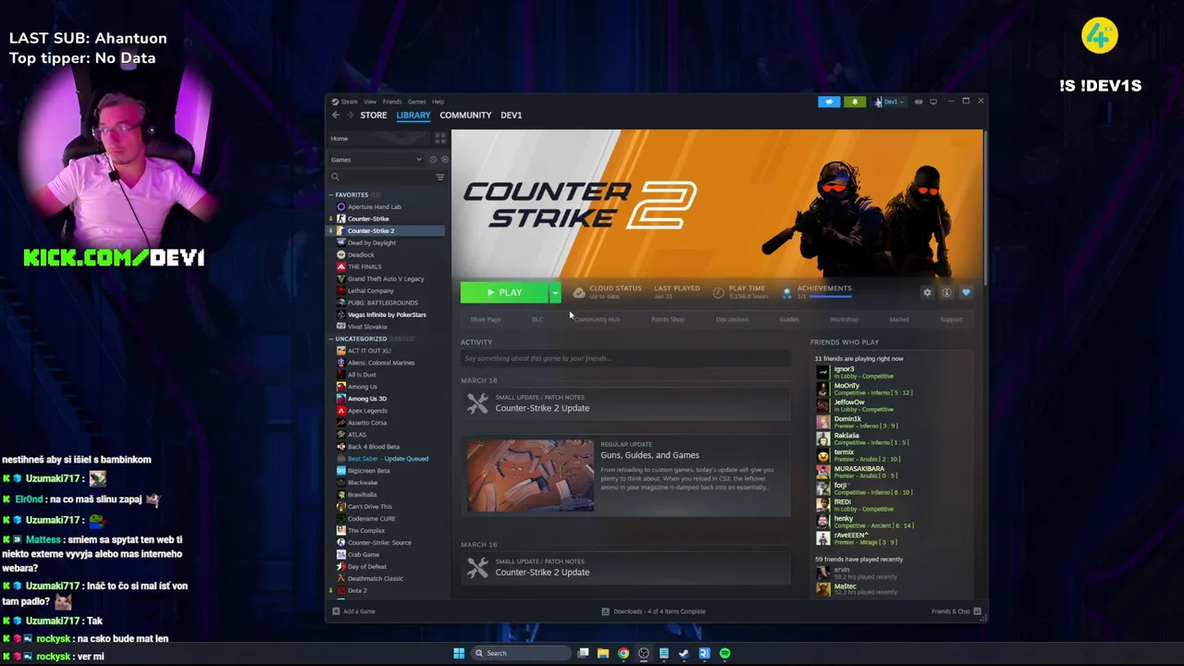
Task: Go back with the navigation arrow
Action: click(x=336, y=116)
